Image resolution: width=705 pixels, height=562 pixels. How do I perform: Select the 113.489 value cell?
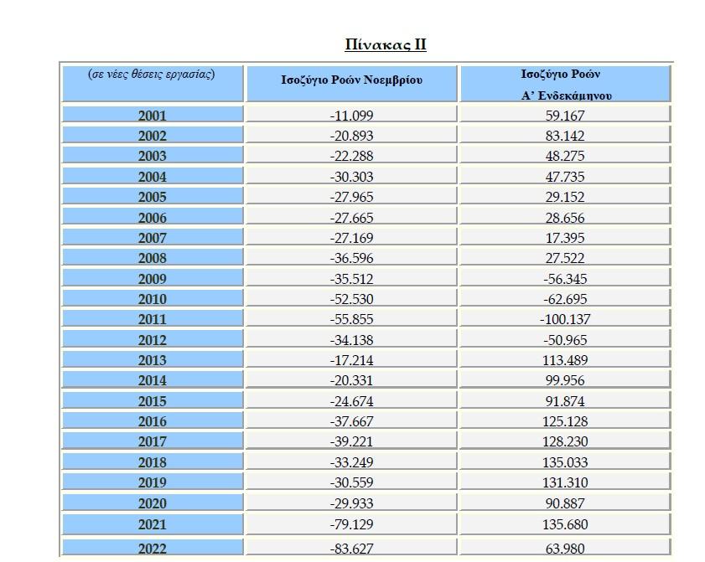pyautogui.click(x=565, y=359)
